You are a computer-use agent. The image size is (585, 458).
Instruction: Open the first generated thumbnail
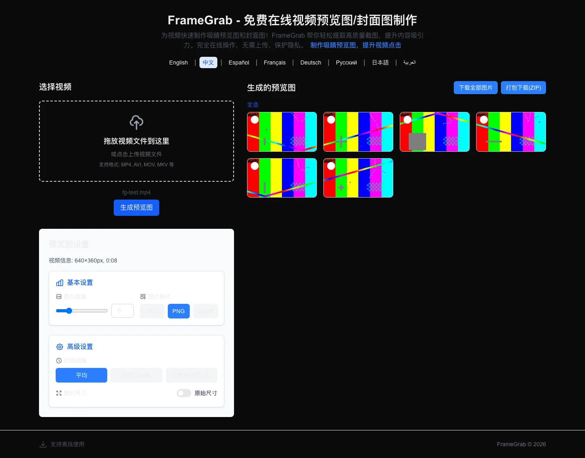pos(282,132)
